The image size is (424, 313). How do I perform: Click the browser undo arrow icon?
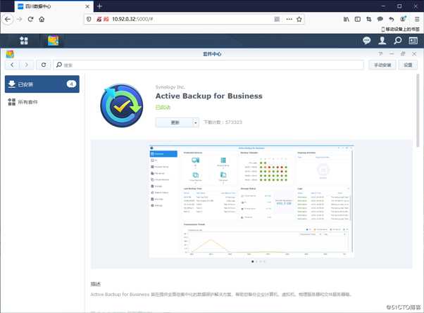click(x=392, y=19)
